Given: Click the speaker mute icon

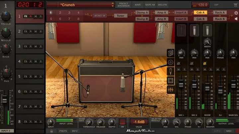Looking at the screenshot, I should click(236, 19).
